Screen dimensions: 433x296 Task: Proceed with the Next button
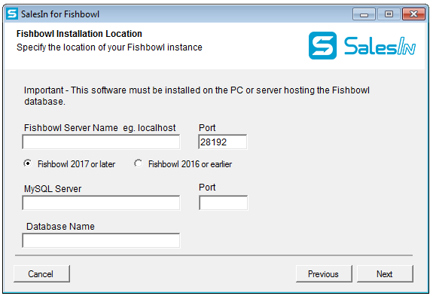(385, 273)
